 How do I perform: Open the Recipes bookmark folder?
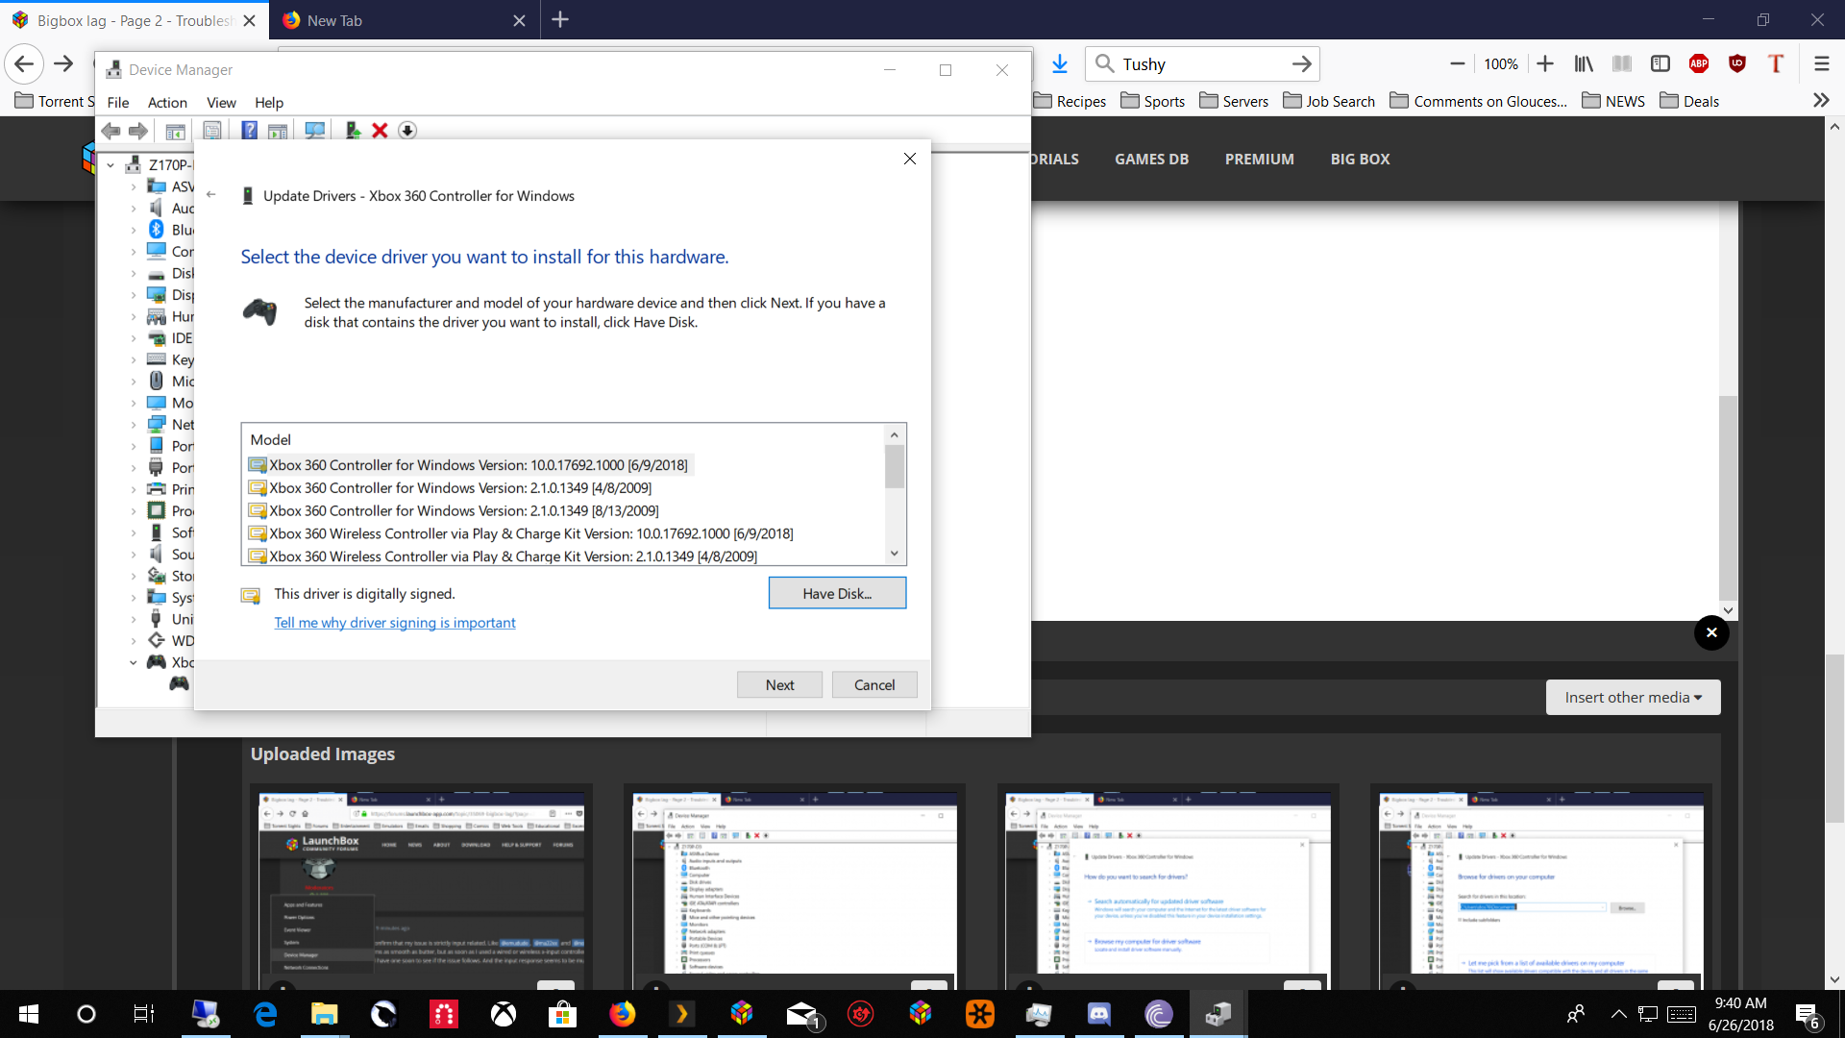click(x=1070, y=101)
